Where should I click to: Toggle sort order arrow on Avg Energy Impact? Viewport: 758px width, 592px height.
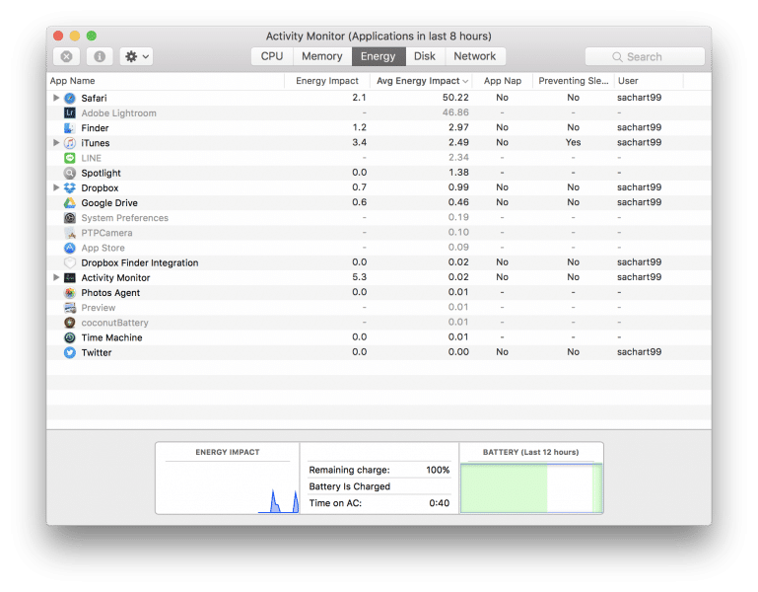click(465, 81)
